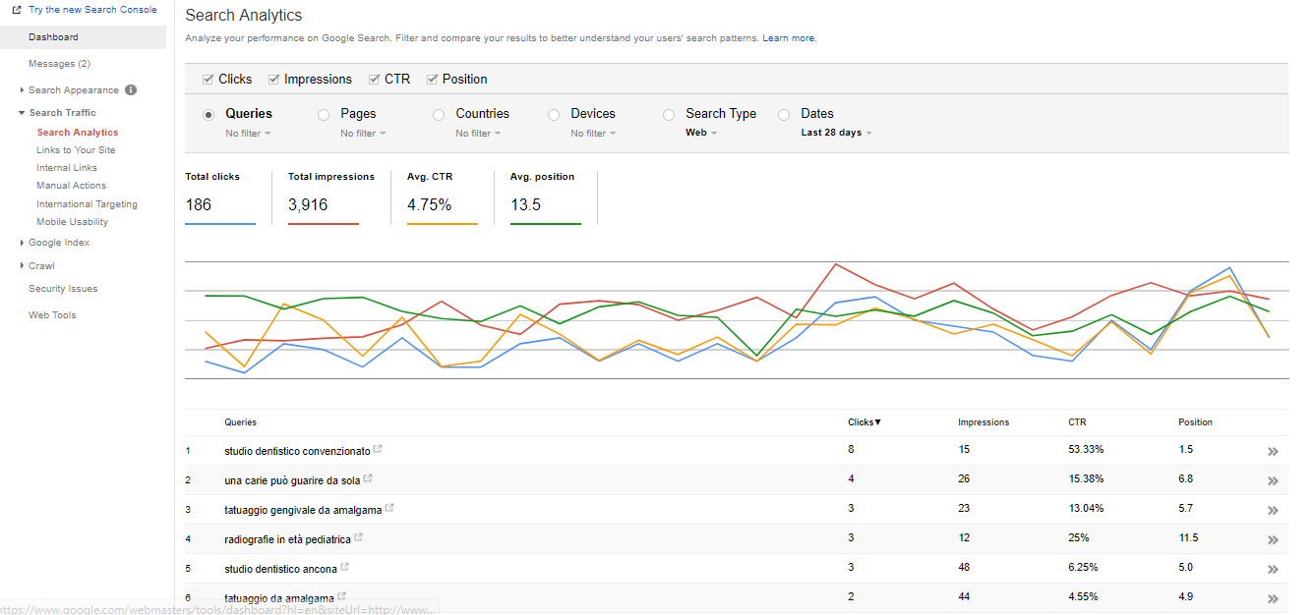Toggle the CTR checkbox
Image resolution: width=1310 pixels, height=615 pixels.
(374, 80)
